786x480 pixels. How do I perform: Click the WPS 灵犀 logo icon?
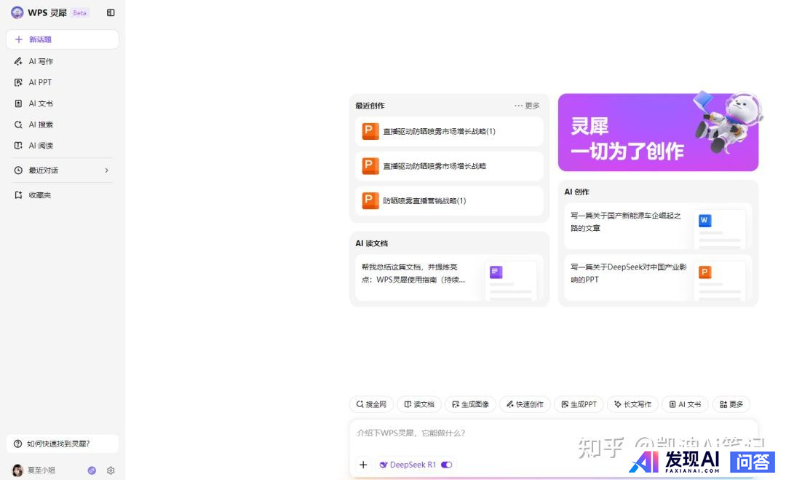pyautogui.click(x=17, y=12)
